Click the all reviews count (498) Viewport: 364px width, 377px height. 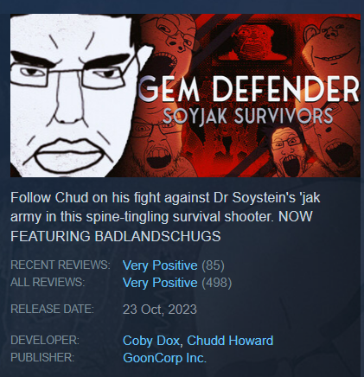(217, 283)
